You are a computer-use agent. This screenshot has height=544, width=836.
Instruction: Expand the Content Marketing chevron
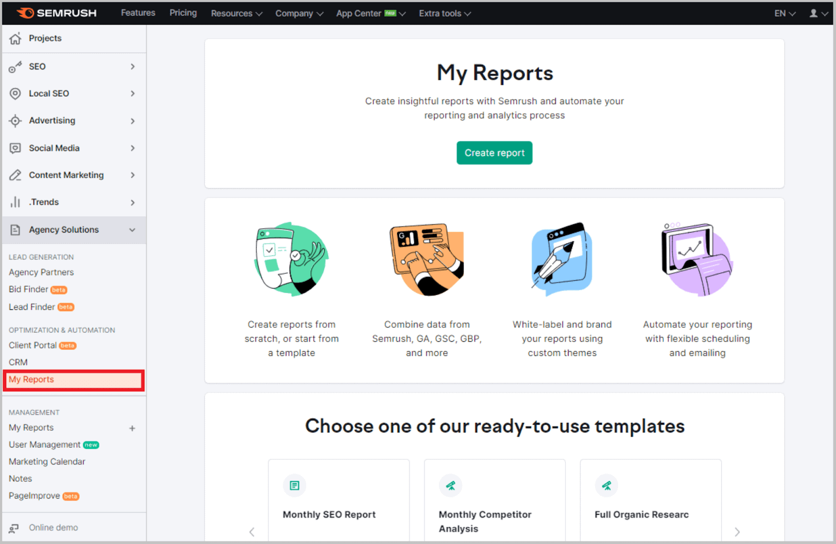[133, 175]
